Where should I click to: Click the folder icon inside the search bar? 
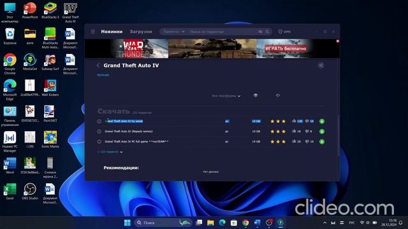(260, 32)
